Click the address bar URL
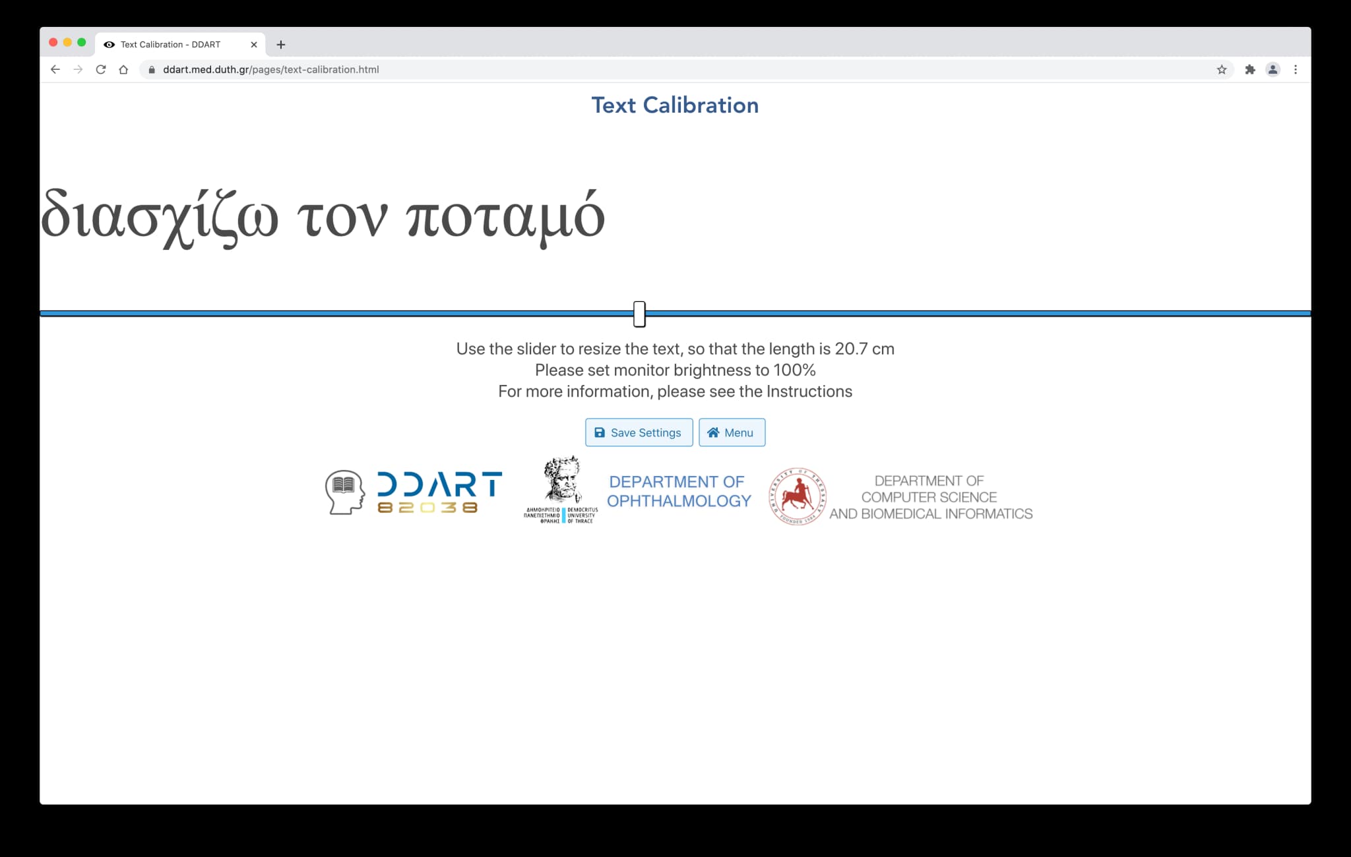1351x857 pixels. [x=270, y=69]
